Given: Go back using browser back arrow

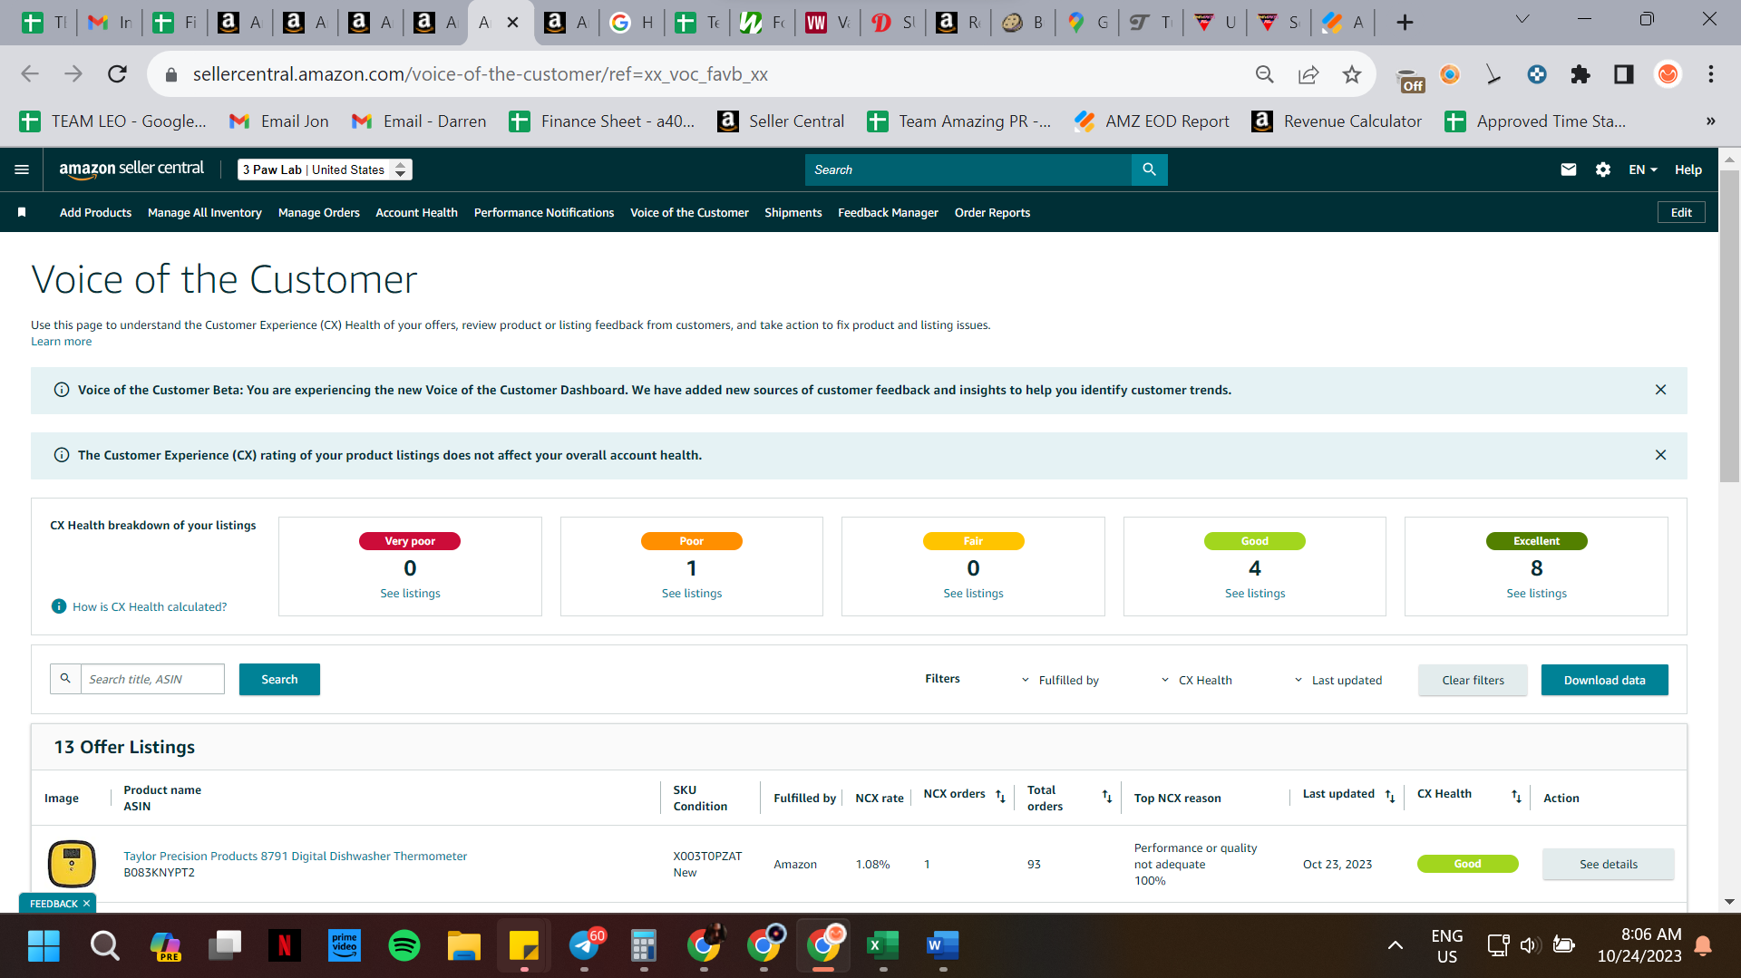Looking at the screenshot, I should tap(30, 74).
